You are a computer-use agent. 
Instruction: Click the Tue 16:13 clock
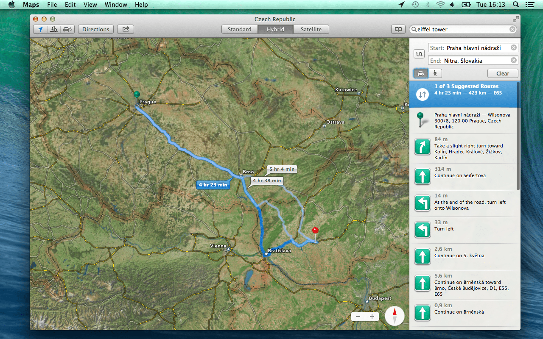tap(491, 5)
